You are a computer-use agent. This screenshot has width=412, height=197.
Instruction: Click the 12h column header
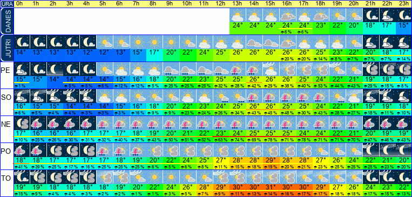coord(221,4)
